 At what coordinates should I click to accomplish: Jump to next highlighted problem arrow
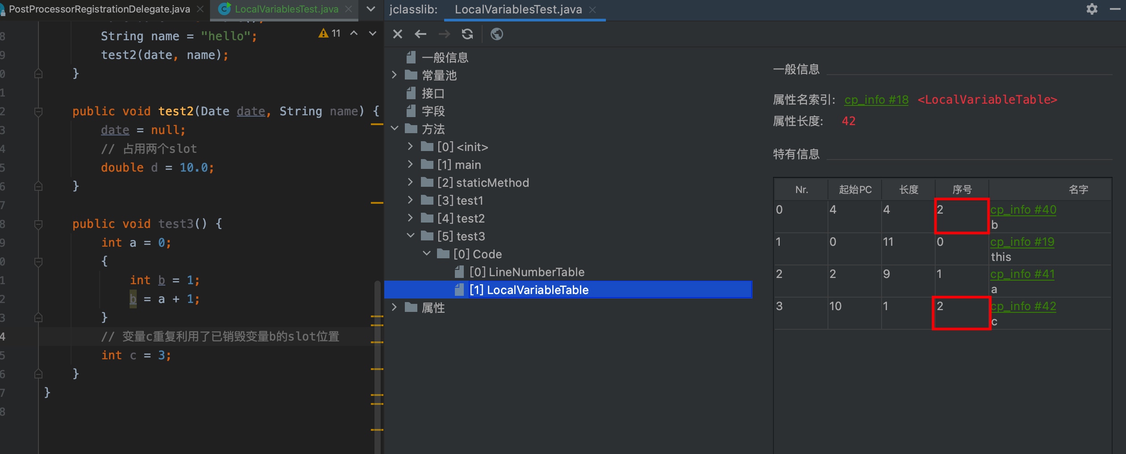[372, 34]
